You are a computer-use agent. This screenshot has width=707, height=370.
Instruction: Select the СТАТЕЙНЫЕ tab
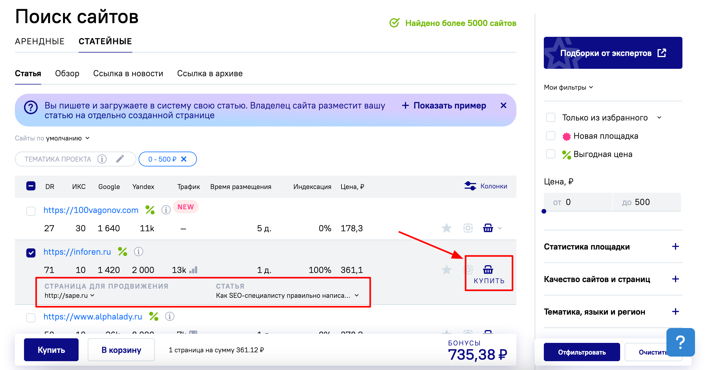click(105, 41)
